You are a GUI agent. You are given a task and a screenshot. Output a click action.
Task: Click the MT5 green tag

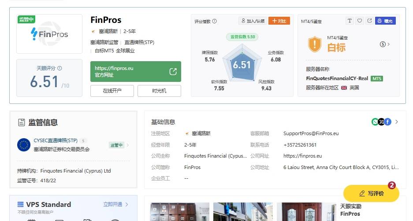377,78
